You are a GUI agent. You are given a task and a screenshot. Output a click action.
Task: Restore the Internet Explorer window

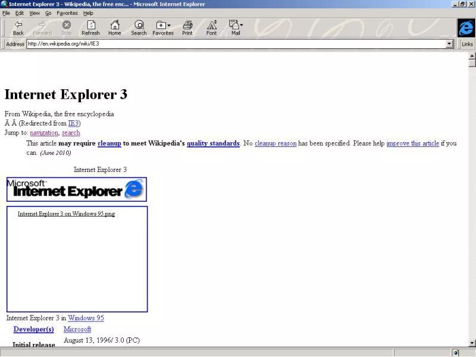(x=462, y=4)
